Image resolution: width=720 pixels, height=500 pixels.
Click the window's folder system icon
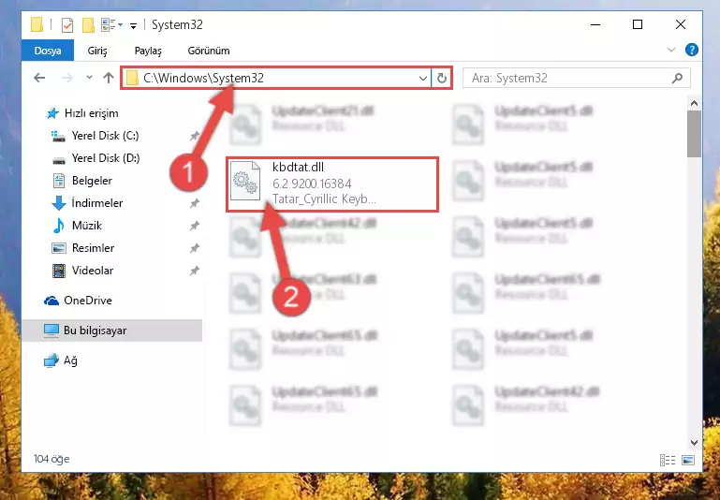(37, 24)
